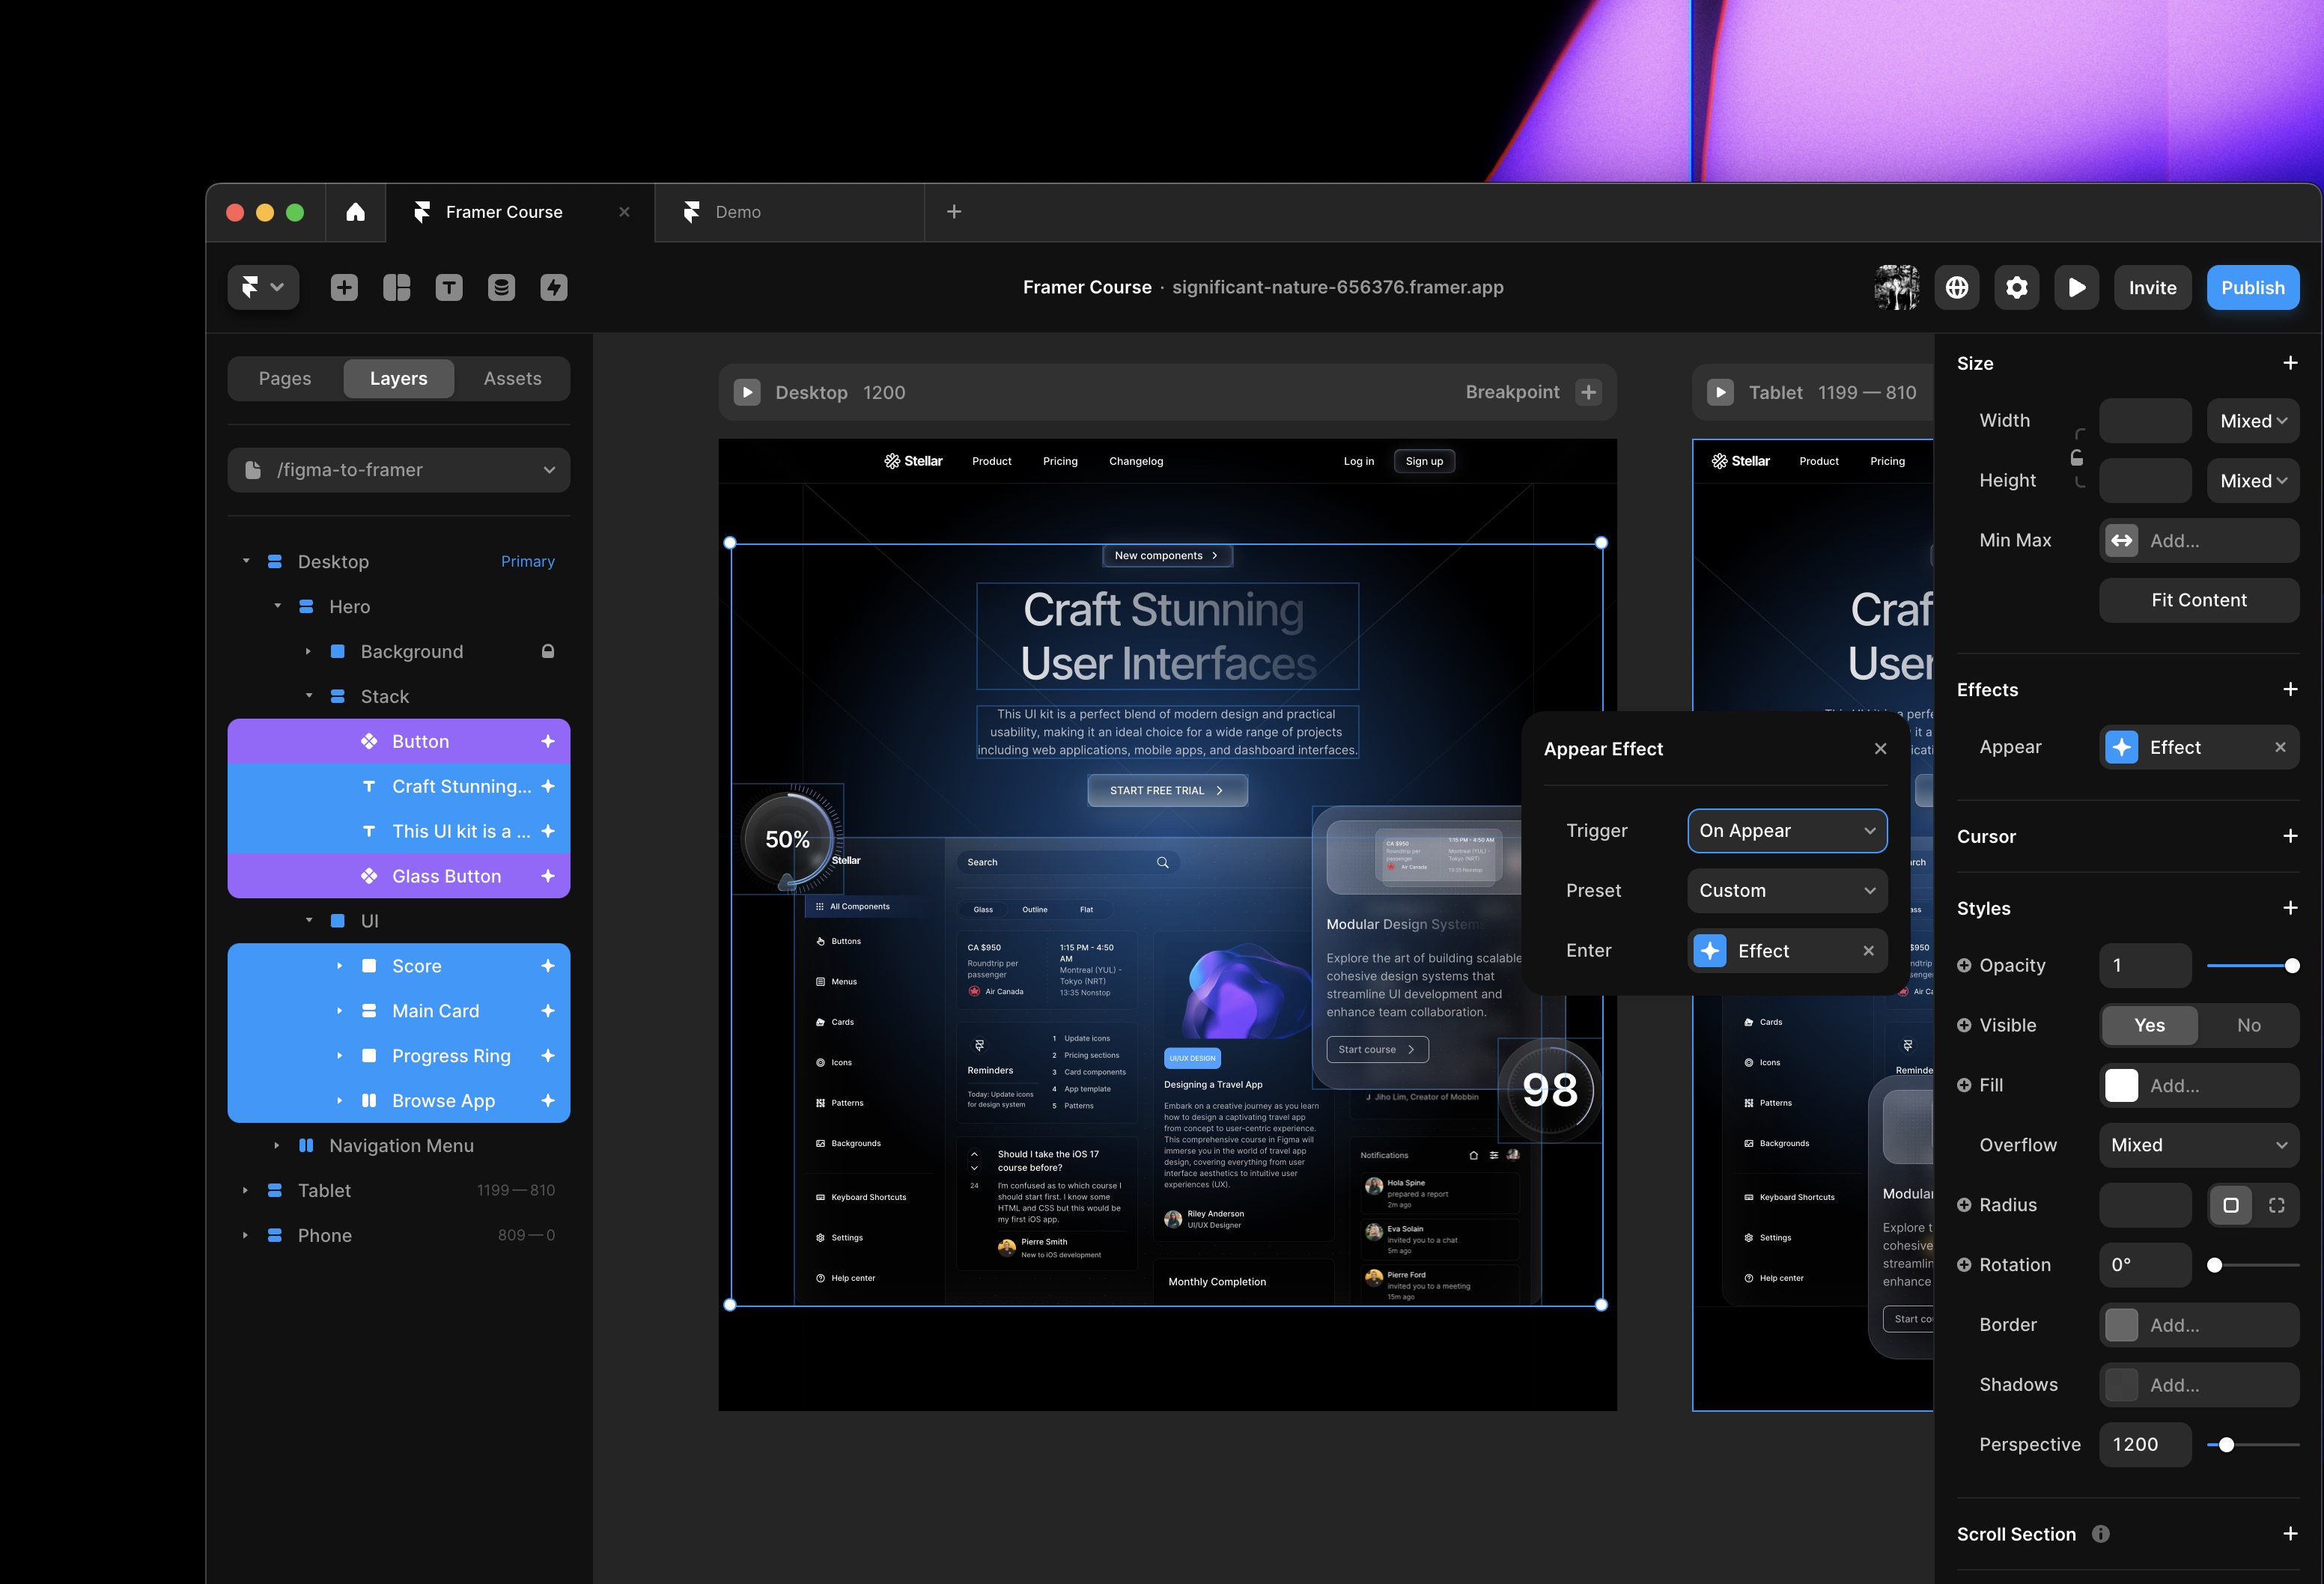
Task: Expand the Navigation Menu layer
Action: (x=277, y=1145)
